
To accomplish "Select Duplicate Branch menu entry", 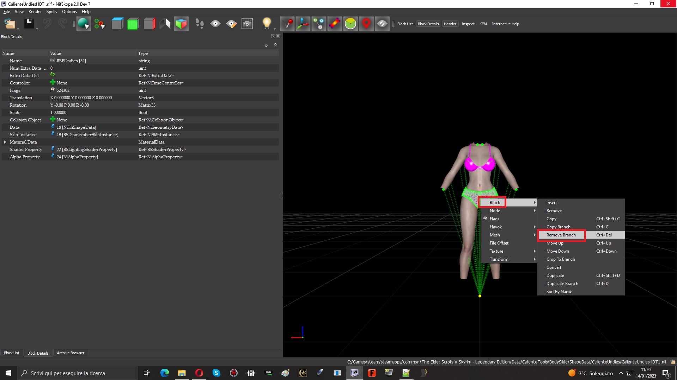I will click(581, 284).
